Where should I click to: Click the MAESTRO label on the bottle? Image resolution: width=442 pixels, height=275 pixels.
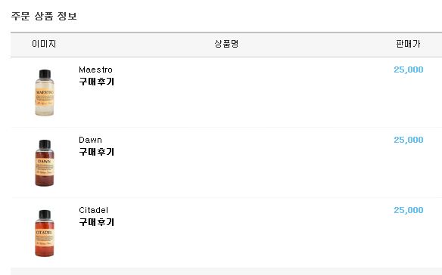tap(45, 92)
